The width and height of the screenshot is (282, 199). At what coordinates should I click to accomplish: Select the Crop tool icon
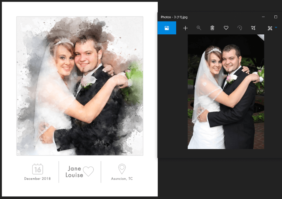[253, 28]
